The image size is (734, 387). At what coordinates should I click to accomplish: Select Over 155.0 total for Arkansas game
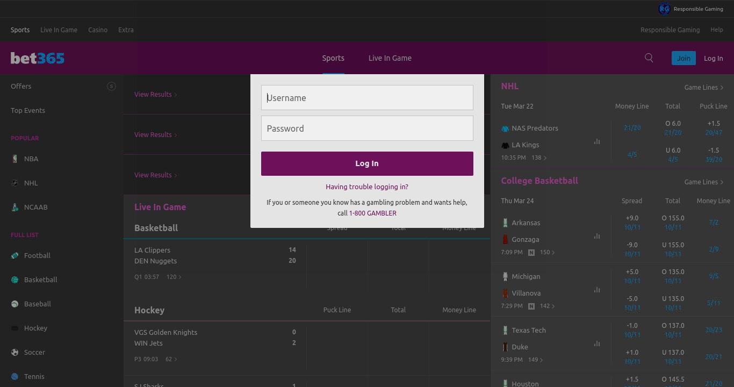coord(673,223)
